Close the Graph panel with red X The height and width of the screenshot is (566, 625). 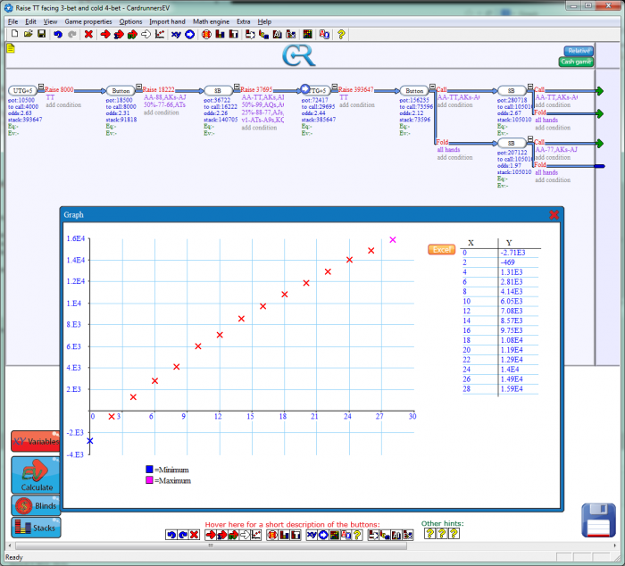[554, 214]
